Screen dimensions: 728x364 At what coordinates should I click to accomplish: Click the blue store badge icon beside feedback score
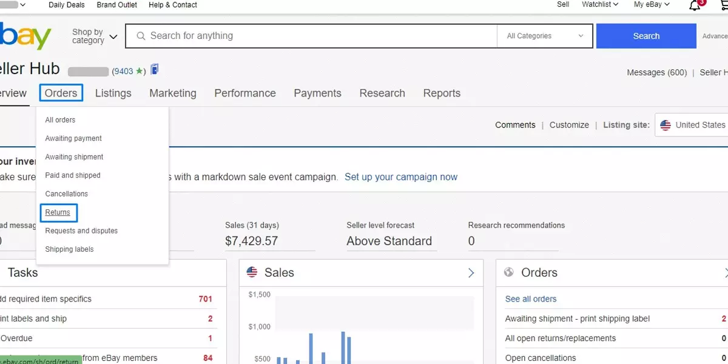(x=155, y=70)
